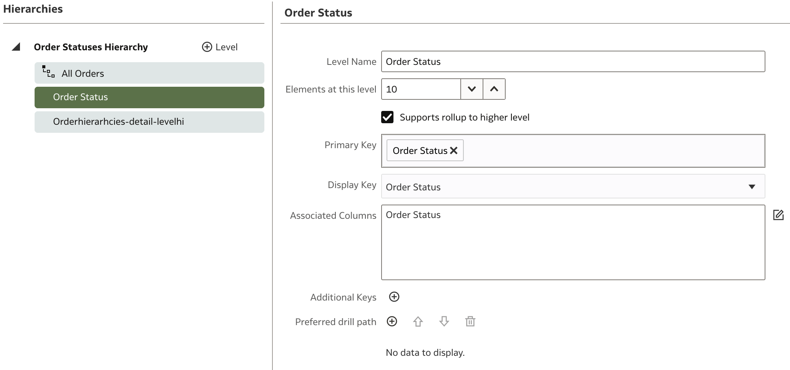790x370 pixels.
Task: Decrease elements at this level value
Action: point(472,89)
